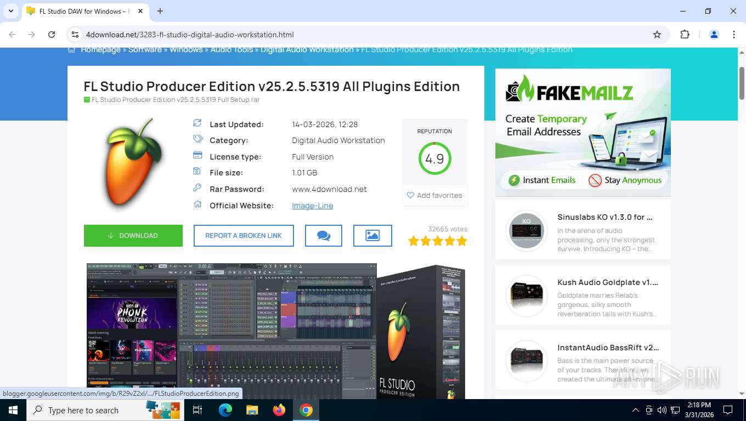Viewport: 746px width, 421px height.
Task: Open the Chrome profile avatar
Action: 714,35
